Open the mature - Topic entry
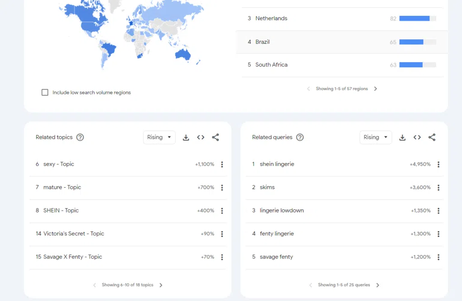The height and width of the screenshot is (301, 462). 62,187
